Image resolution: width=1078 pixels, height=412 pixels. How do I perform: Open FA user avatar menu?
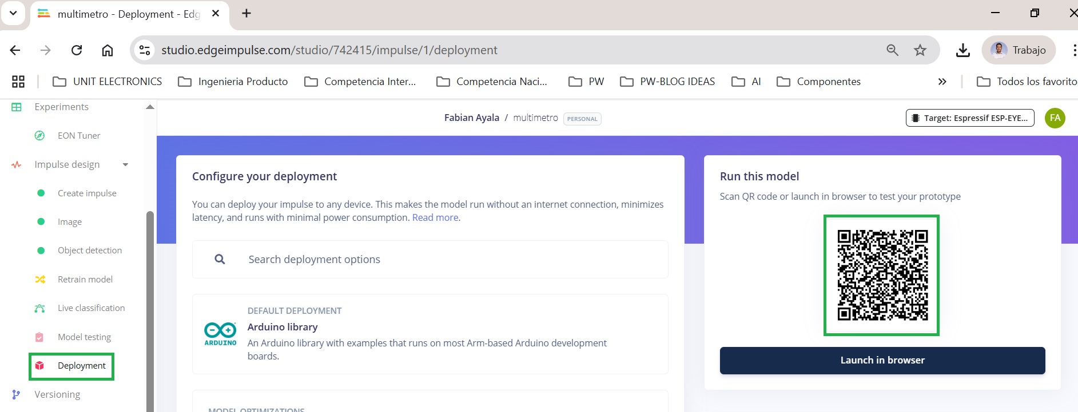click(1055, 118)
